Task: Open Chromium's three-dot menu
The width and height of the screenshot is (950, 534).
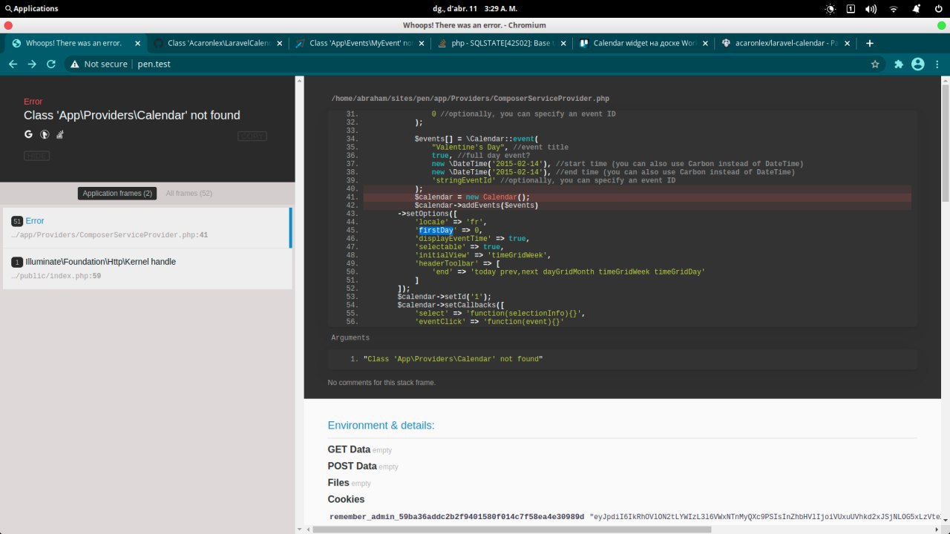Action: coord(937,64)
